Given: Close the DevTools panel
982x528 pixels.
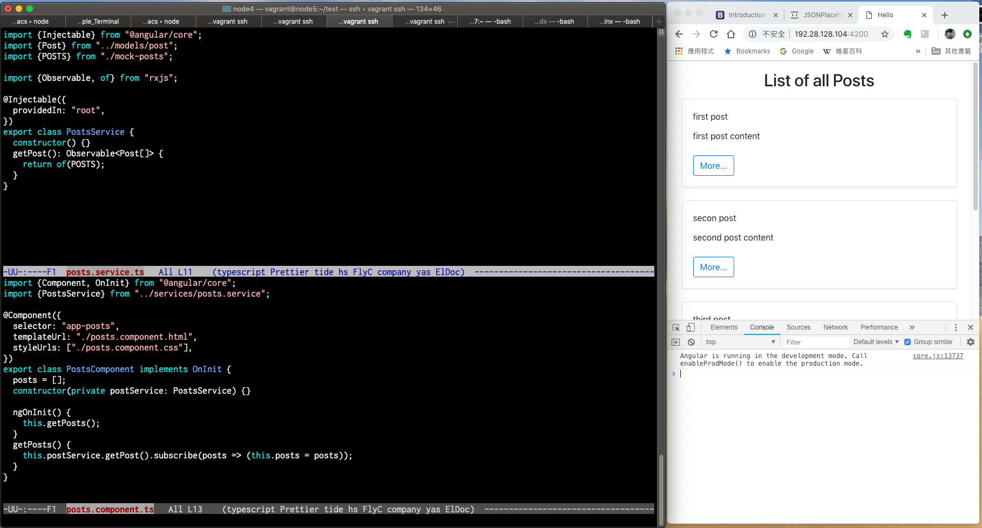Looking at the screenshot, I should click(x=971, y=327).
